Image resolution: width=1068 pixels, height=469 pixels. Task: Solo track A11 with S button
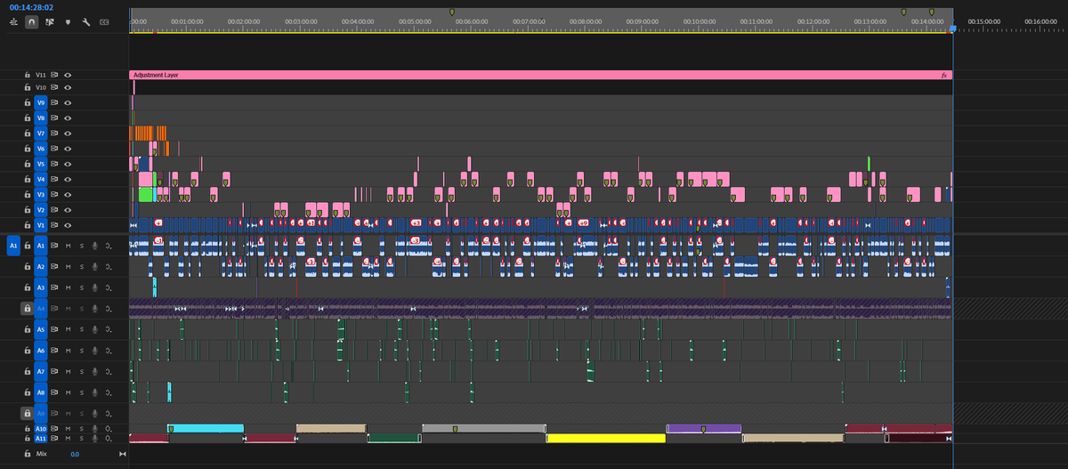(x=82, y=439)
